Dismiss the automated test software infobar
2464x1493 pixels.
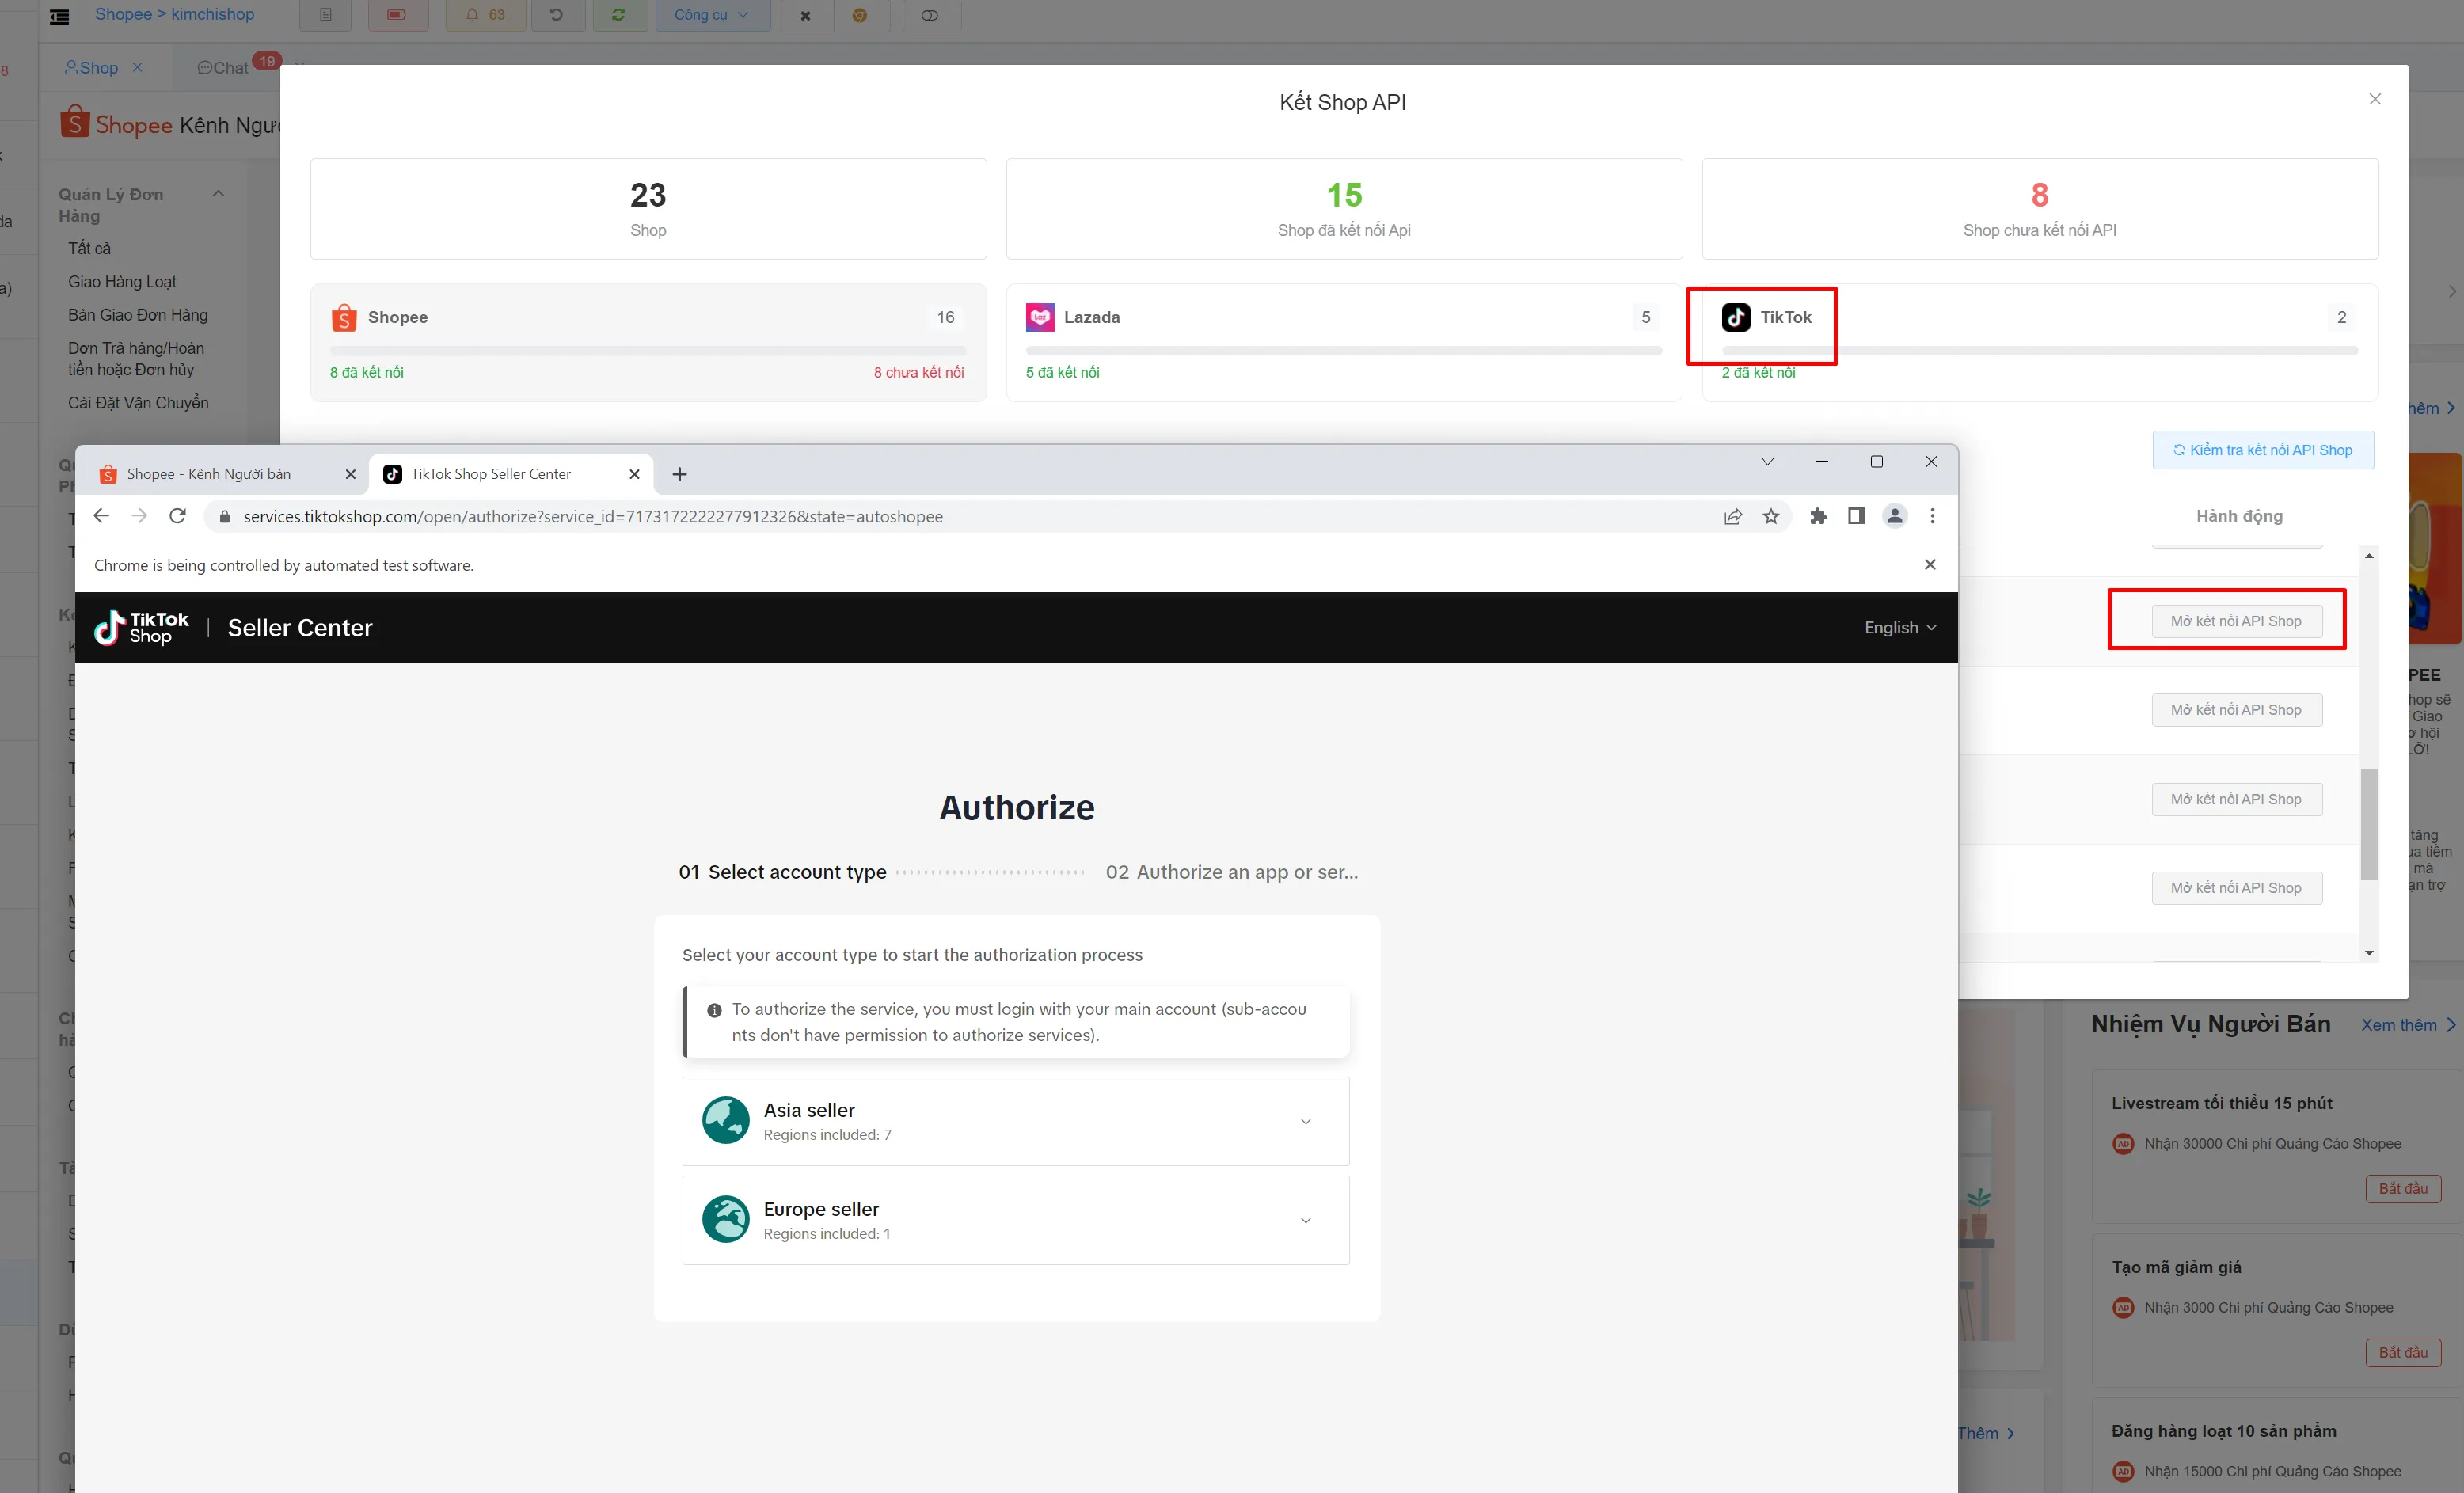pyautogui.click(x=1930, y=565)
